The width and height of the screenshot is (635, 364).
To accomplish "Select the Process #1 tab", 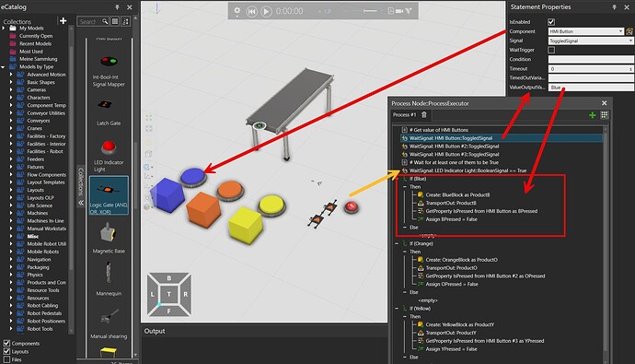I will (404, 114).
